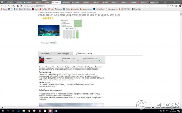This screenshot has height=113, width=182.
Task: Select the Отзывы (7) tab
Action: (x=46, y=54)
